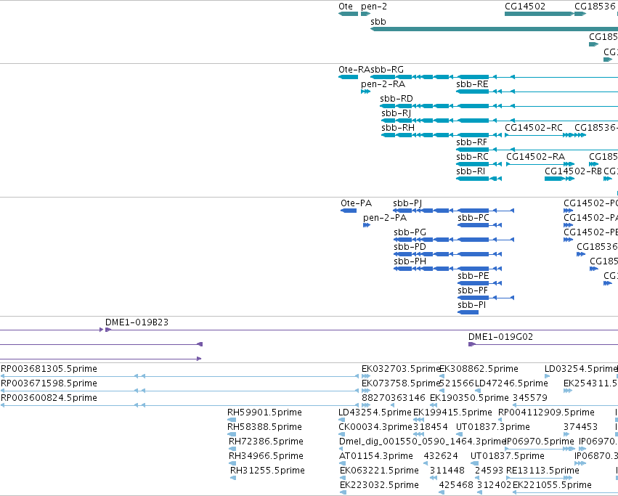This screenshot has height=496, width=618.
Task: Open the sbb-PD protein label
Action: click(x=410, y=247)
